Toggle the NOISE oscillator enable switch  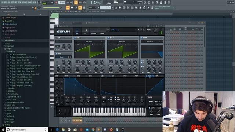point(57,54)
